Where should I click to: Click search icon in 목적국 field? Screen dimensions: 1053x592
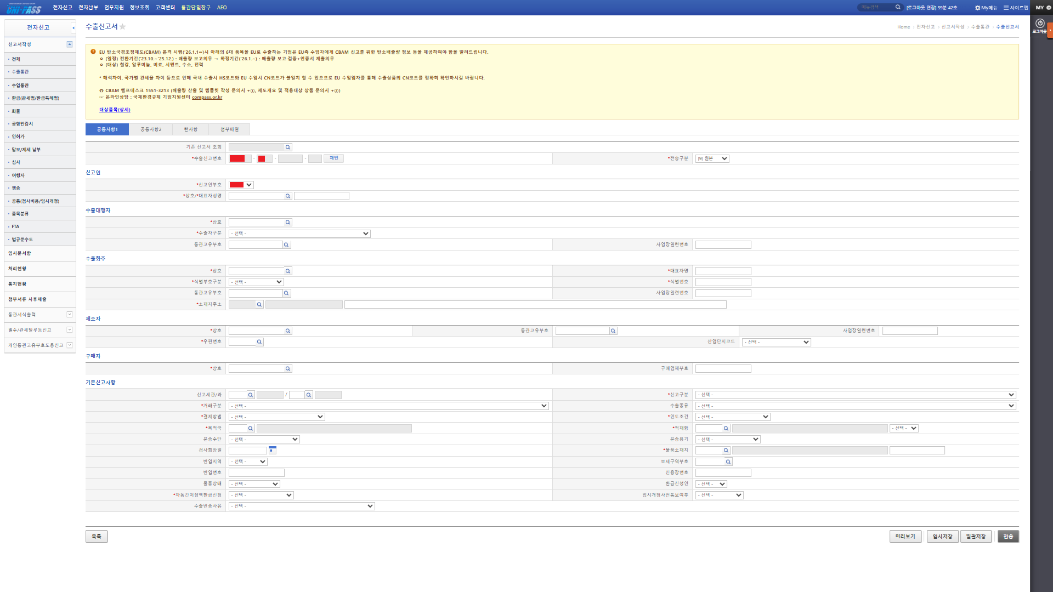tap(251, 429)
